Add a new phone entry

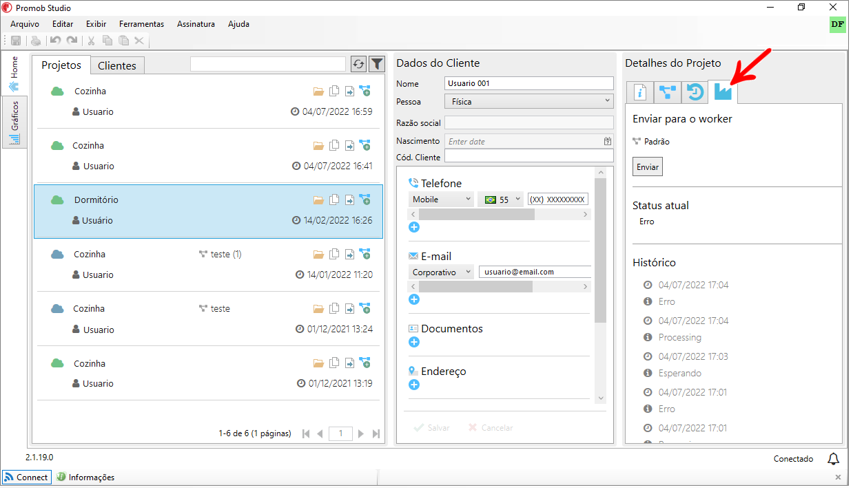point(414,227)
